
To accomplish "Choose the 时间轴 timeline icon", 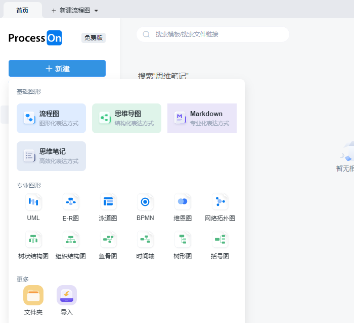I will tap(145, 240).
